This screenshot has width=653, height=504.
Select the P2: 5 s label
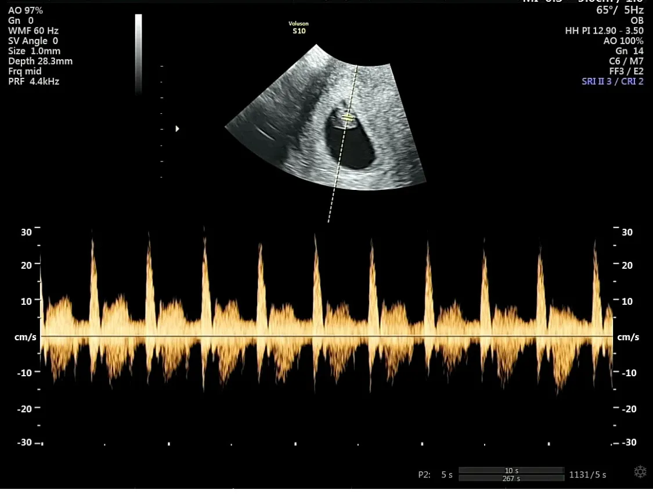coord(435,475)
